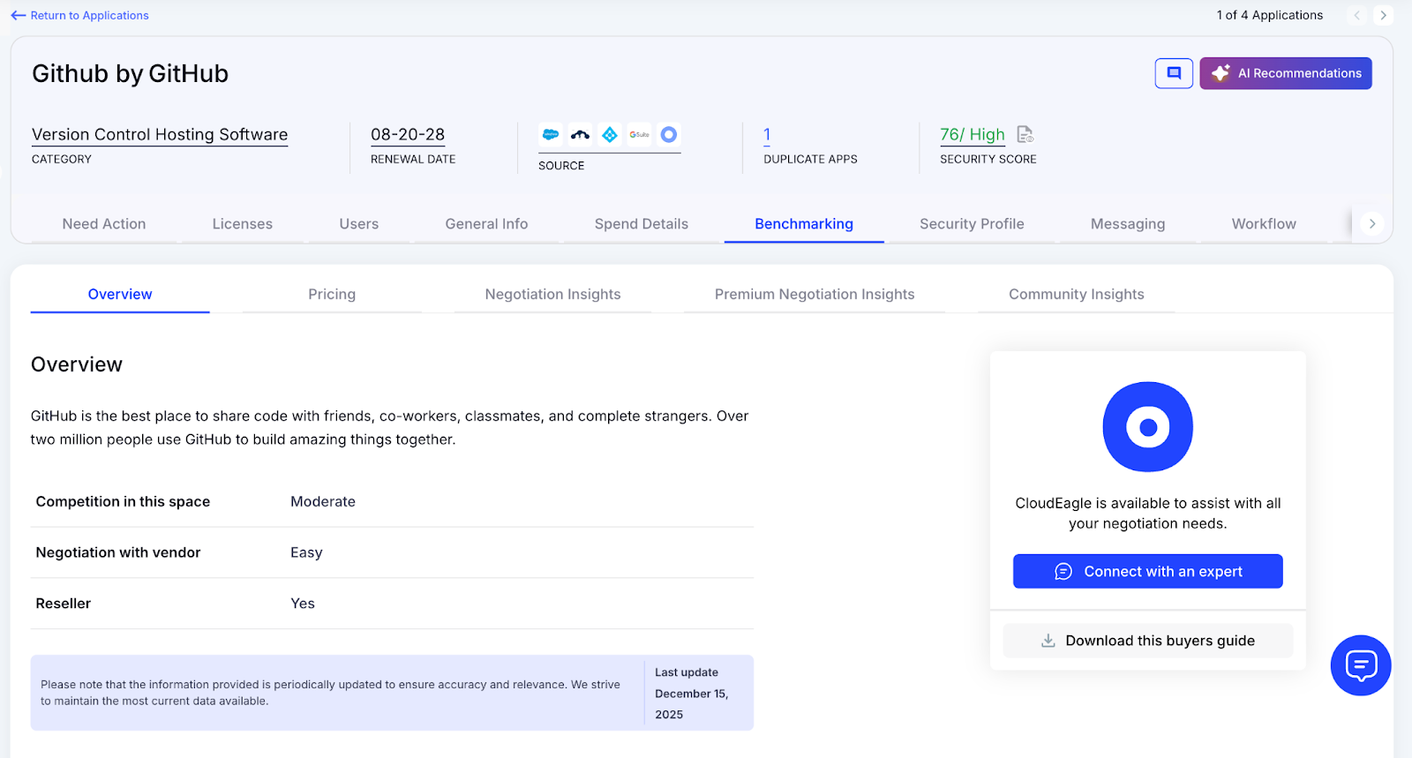
Task: Click the download arrow icon for buyers guide
Action: 1048,641
